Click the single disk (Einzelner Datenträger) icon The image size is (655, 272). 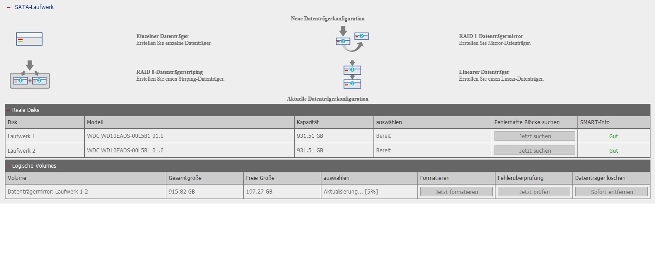click(29, 39)
